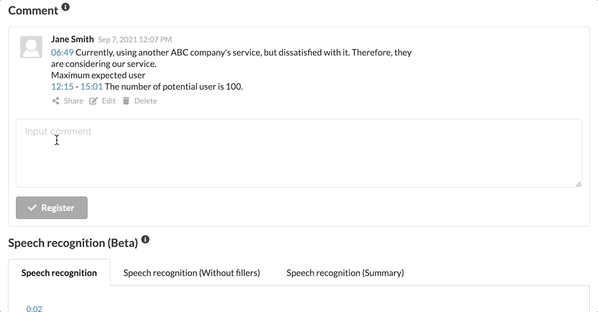Screen dimensions: 598x312
Task: Click the Comment section heading
Action: coord(33,10)
